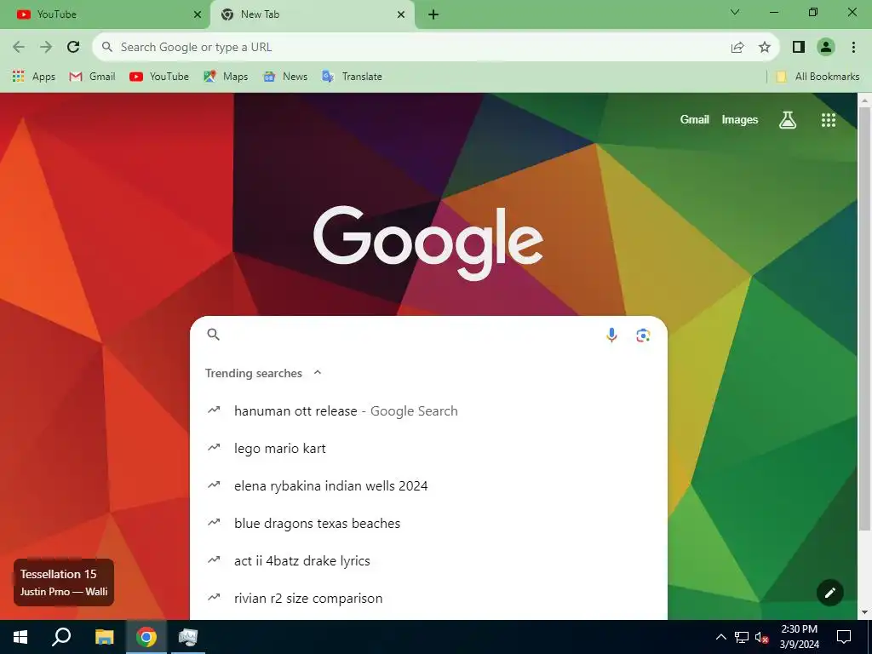This screenshot has width=872, height=654.
Task: Open the muted volume tray icon
Action: coord(761,637)
